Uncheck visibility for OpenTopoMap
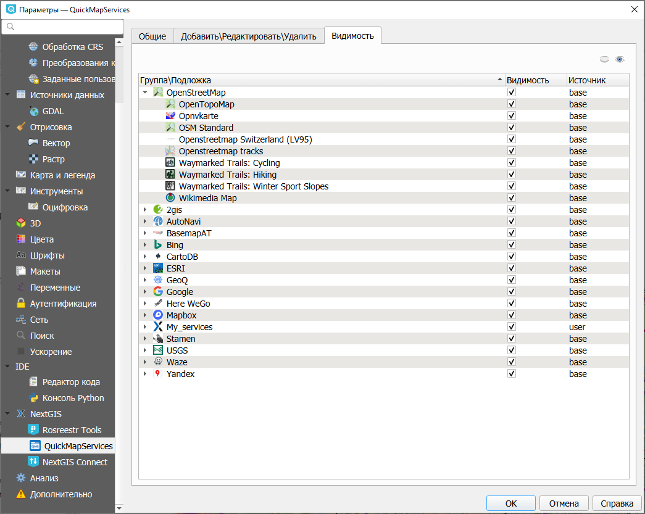The image size is (645, 514). 511,104
